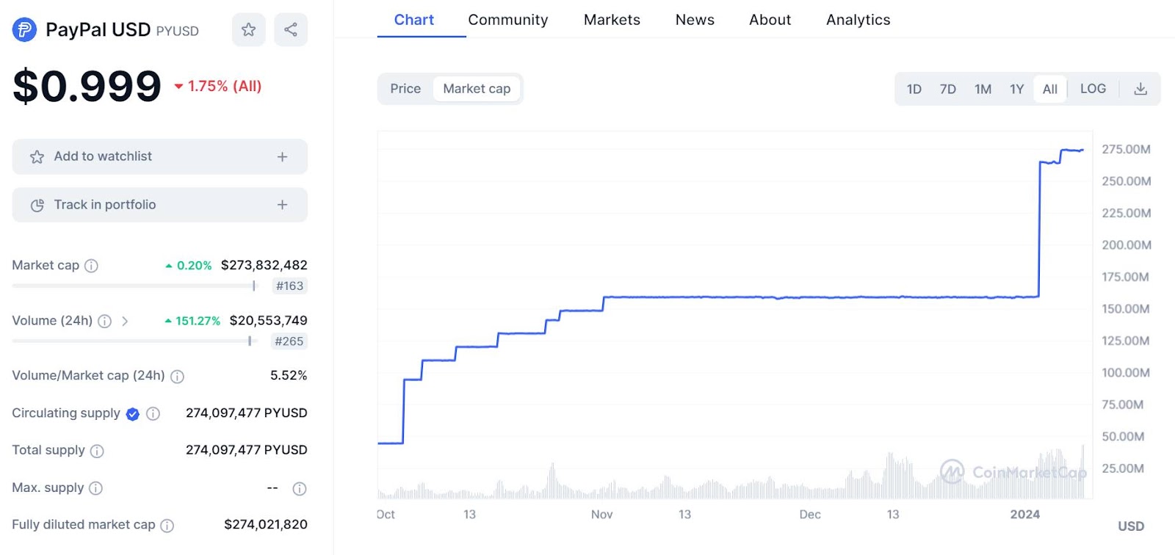
Task: Click the $0.999 price value
Action: 87,86
